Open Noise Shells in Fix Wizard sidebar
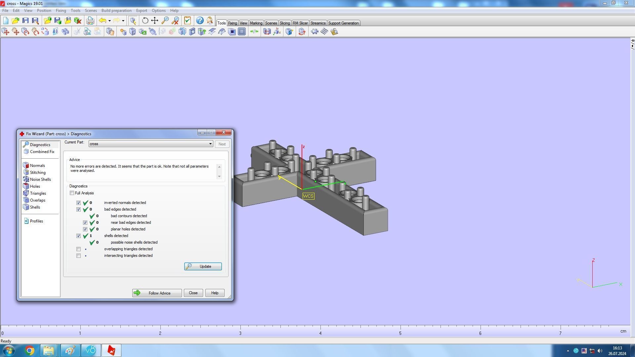Viewport: 635px width, 357px height. pos(40,179)
